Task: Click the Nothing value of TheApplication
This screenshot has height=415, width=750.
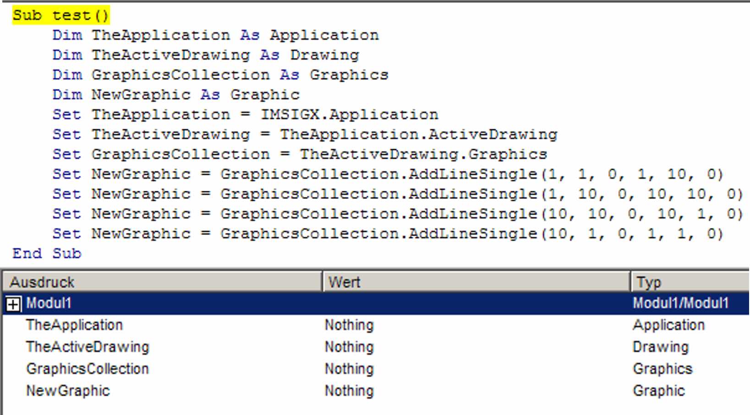Action: pos(349,325)
